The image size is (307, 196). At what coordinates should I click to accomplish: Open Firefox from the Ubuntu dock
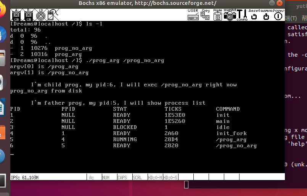click(x=3, y=11)
